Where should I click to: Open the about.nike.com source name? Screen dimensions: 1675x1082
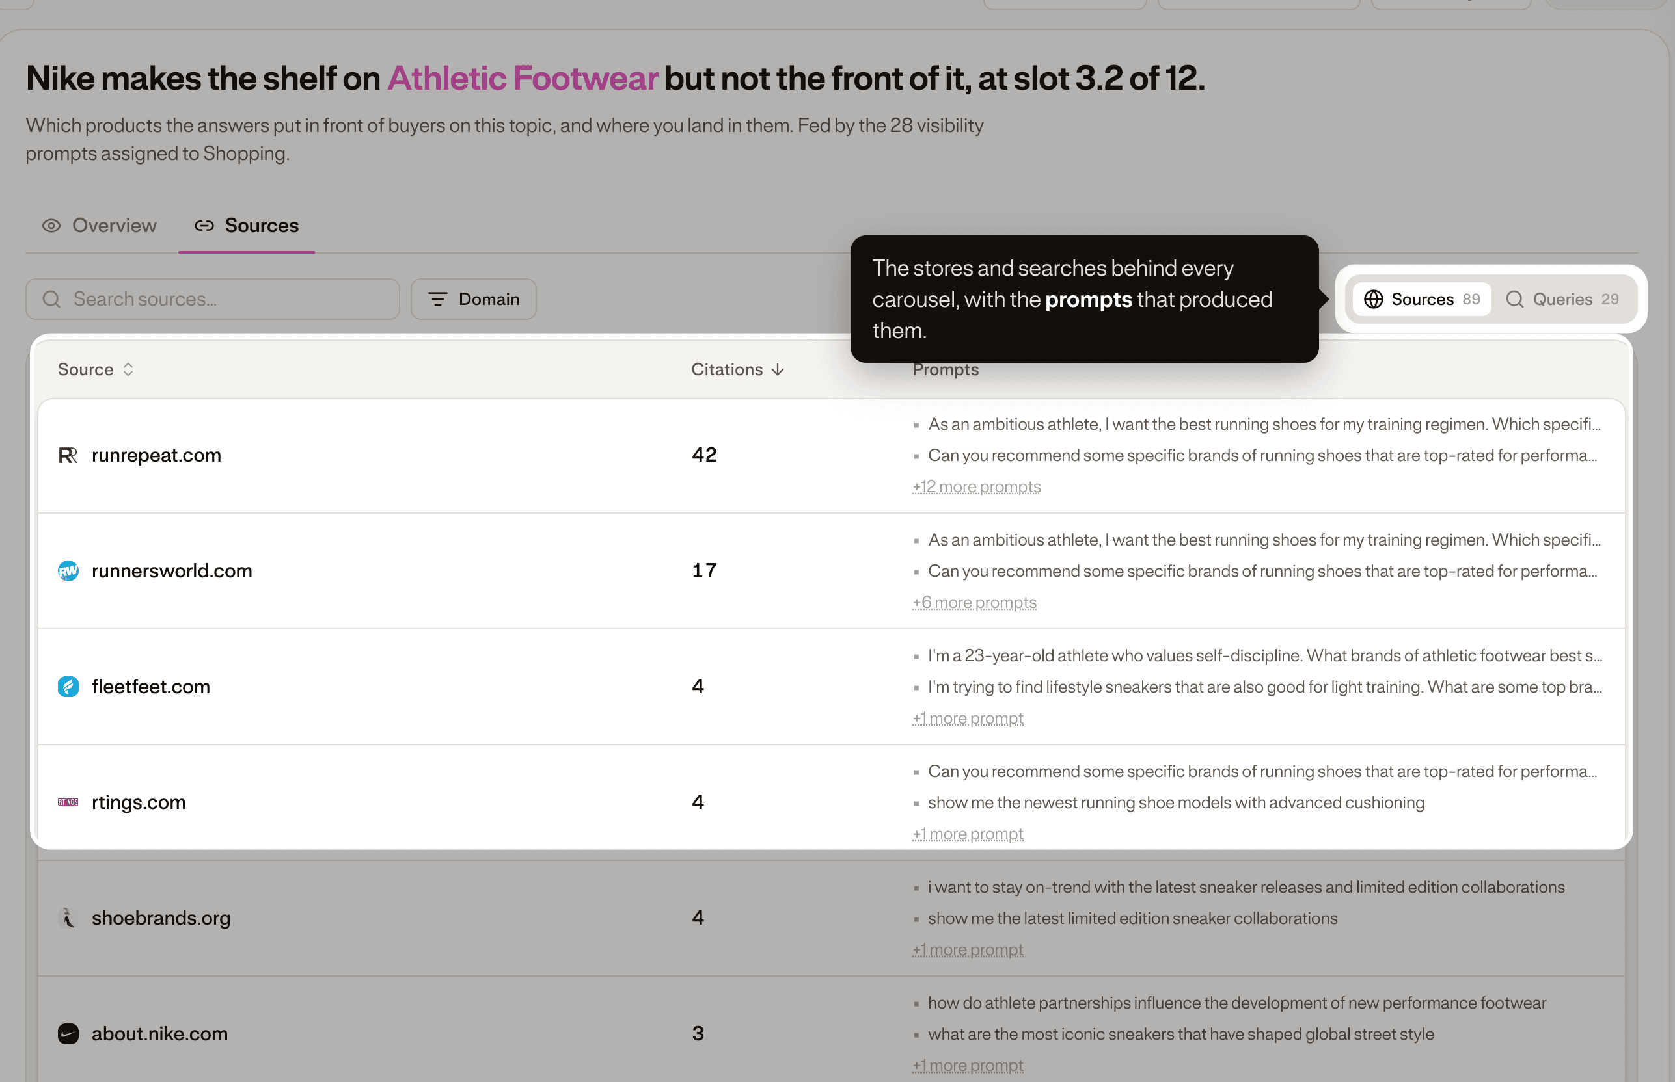tap(159, 1035)
